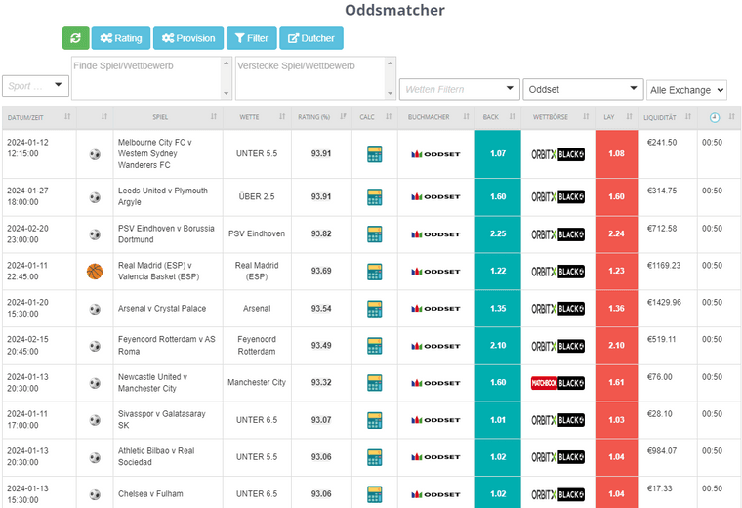Click OrbitX logo in Feyenoord Rotterdam row

tap(557, 346)
